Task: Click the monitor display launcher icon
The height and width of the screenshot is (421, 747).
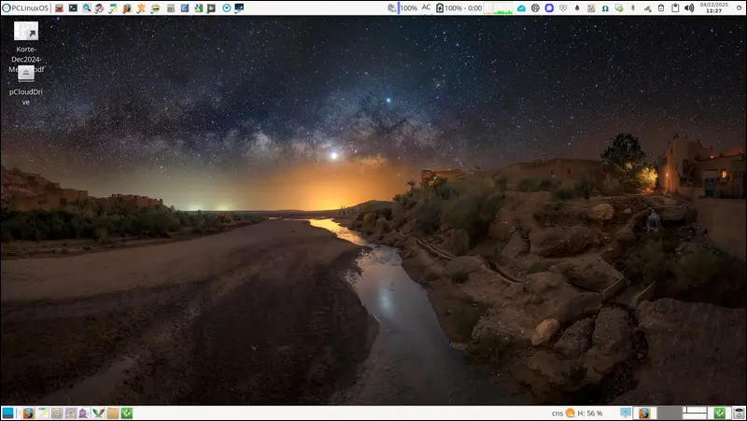Action: 239,8
